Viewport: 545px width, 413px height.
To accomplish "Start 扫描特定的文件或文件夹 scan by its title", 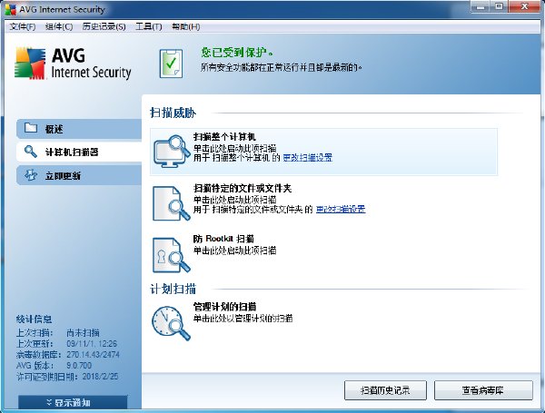I will click(x=243, y=188).
